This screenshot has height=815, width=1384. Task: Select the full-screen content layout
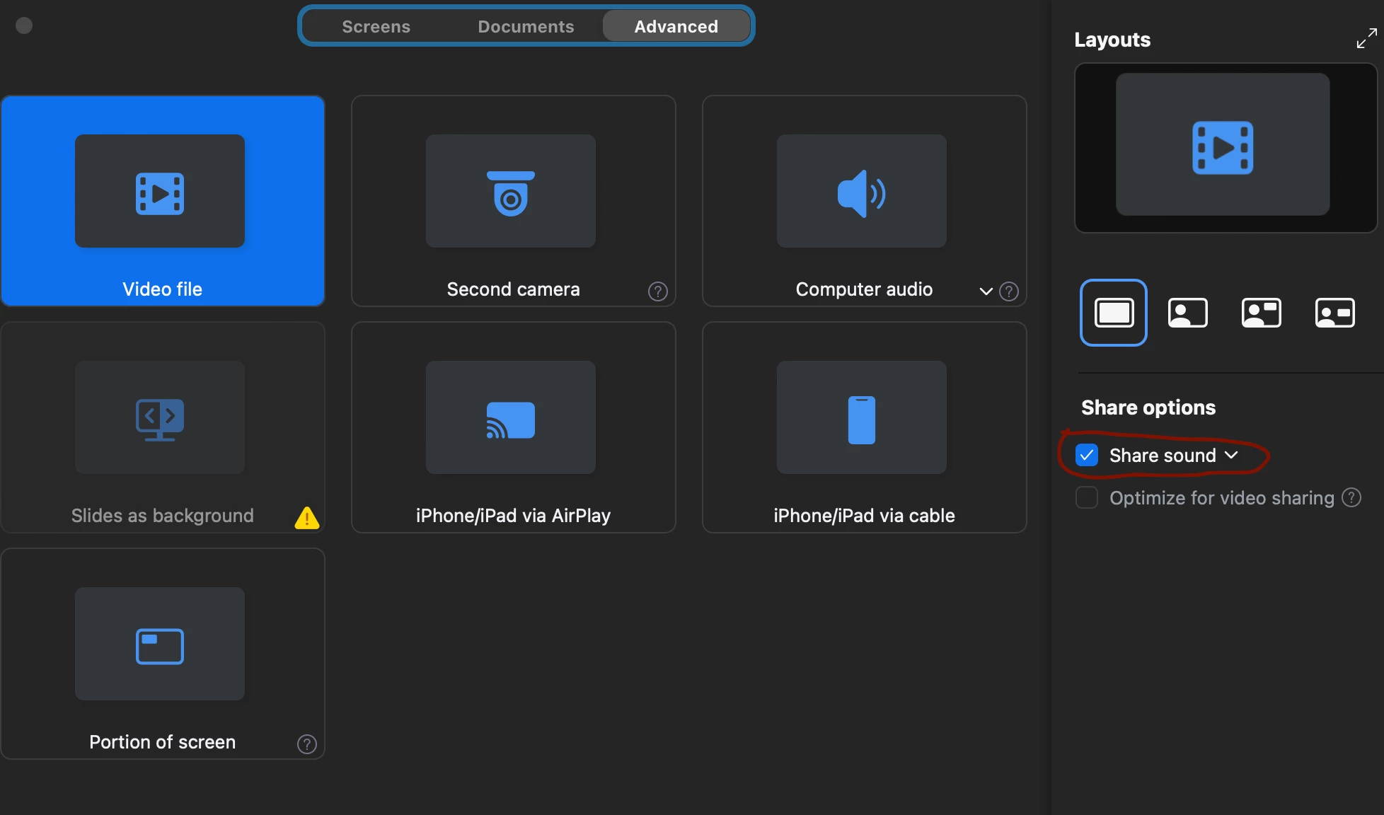1114,313
